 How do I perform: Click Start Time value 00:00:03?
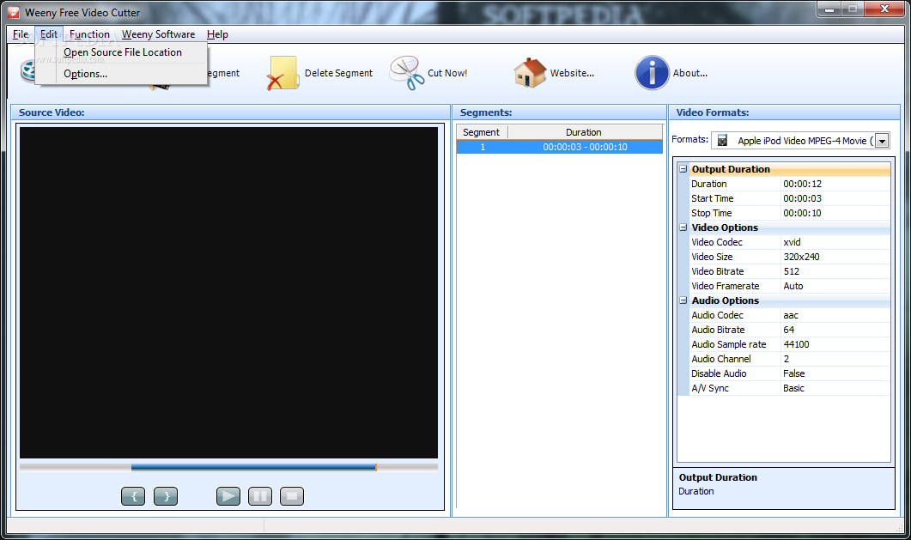click(x=835, y=198)
